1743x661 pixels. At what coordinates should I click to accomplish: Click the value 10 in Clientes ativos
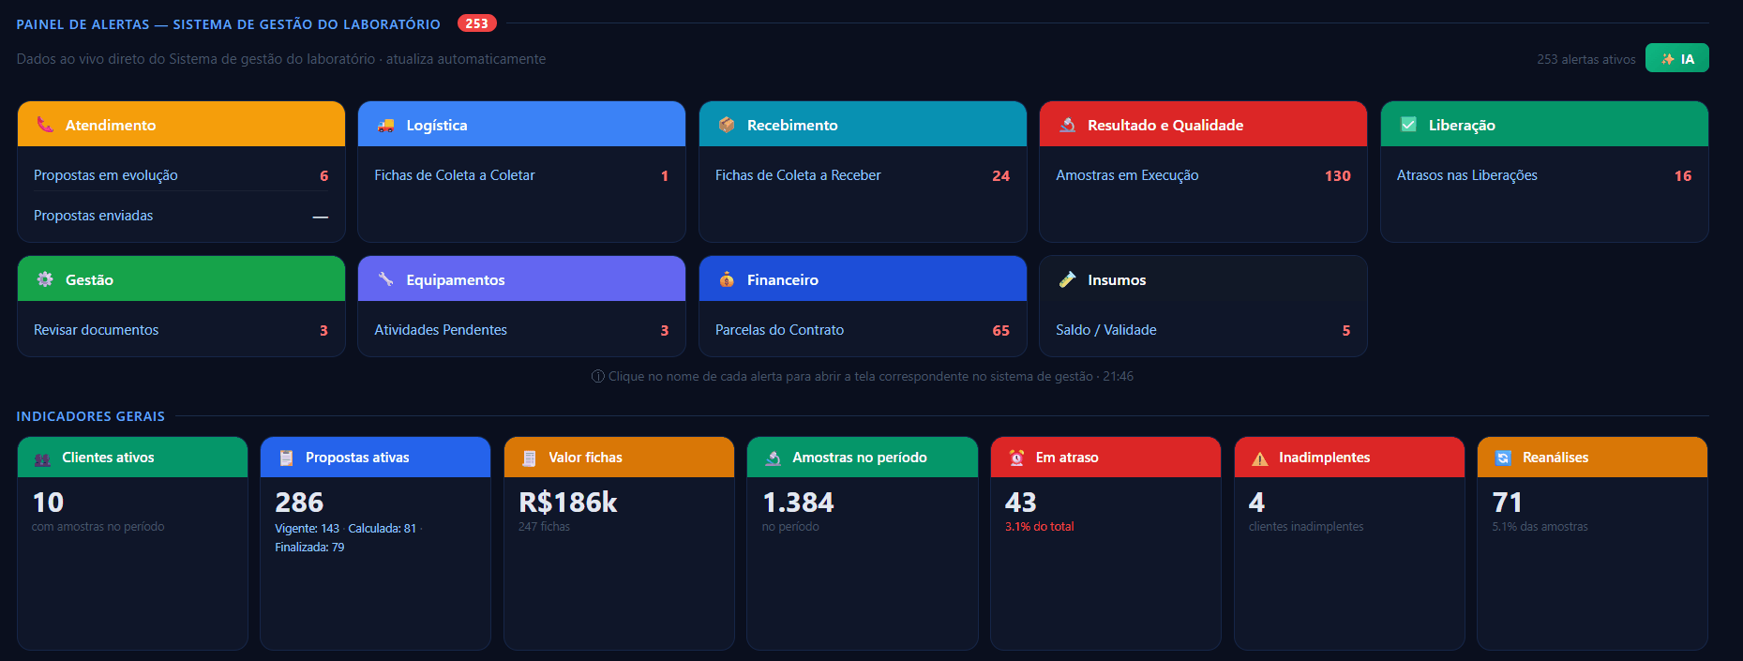pyautogui.click(x=48, y=503)
